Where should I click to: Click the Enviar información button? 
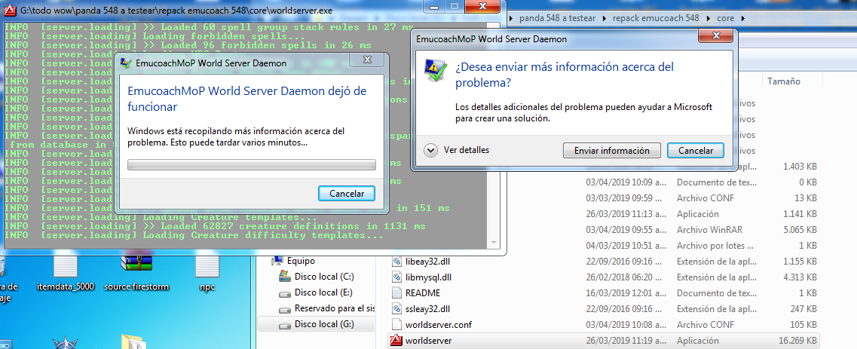point(611,151)
